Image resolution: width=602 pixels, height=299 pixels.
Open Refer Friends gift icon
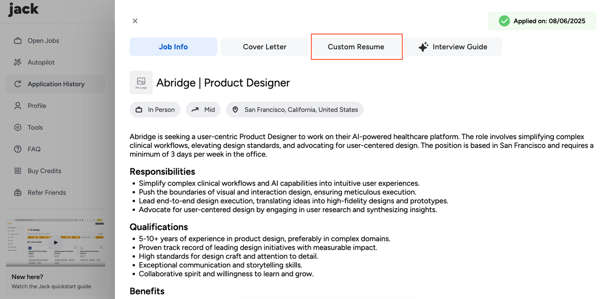18,192
